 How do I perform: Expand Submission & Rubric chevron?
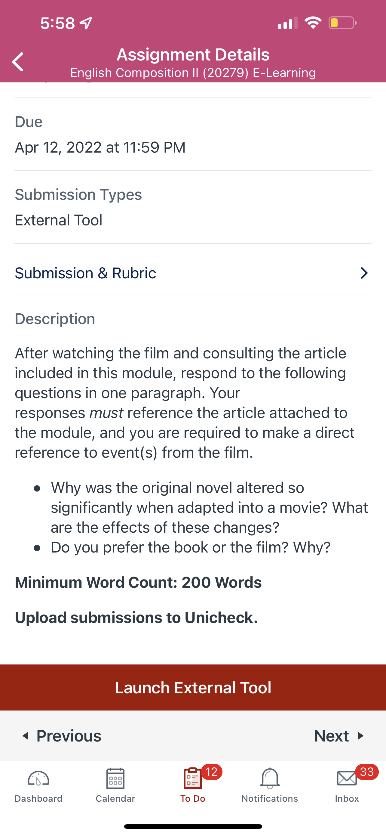[364, 273]
